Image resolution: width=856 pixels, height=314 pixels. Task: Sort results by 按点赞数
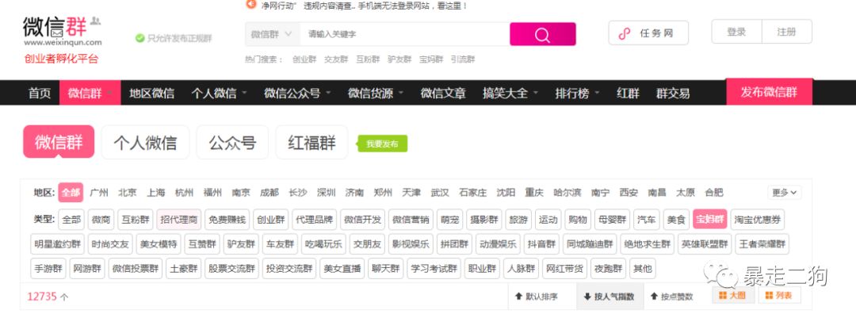click(x=671, y=297)
